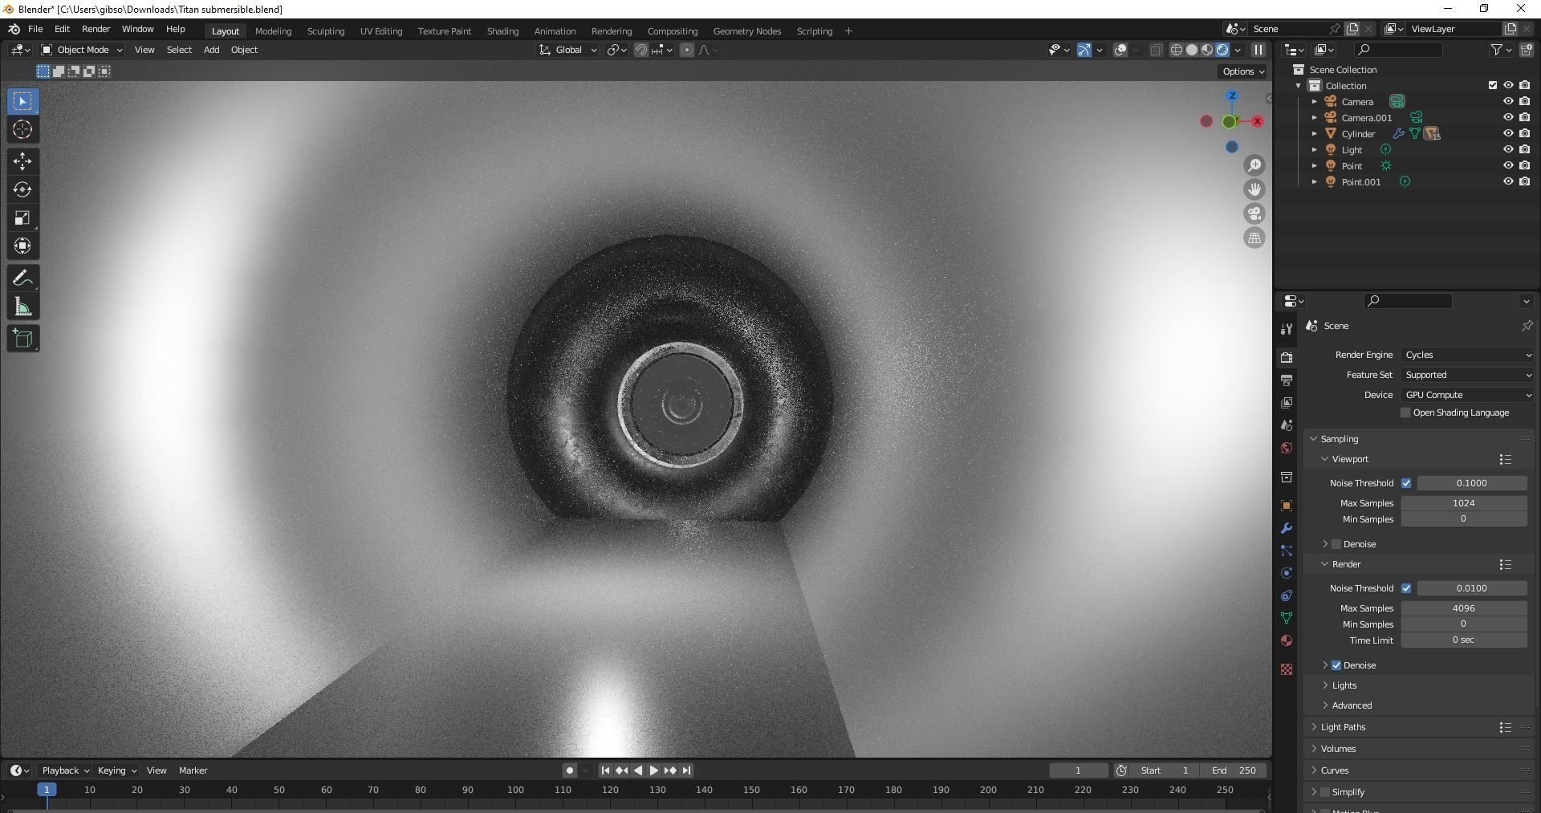The image size is (1541, 813).
Task: Activate the 3D Cursor tool
Action: point(22,129)
